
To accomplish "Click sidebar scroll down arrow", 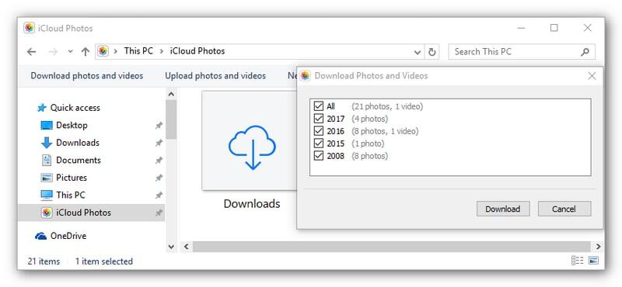I will 171,247.
